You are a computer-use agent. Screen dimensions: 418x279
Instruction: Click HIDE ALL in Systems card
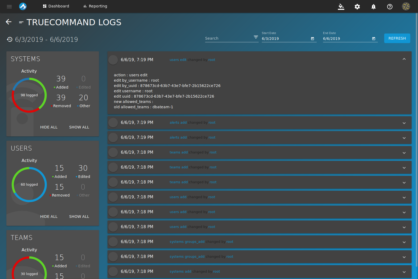point(49,127)
